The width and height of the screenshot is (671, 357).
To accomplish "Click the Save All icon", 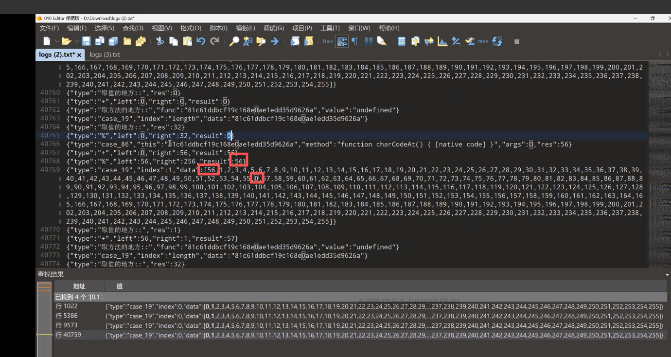I will coord(113,41).
